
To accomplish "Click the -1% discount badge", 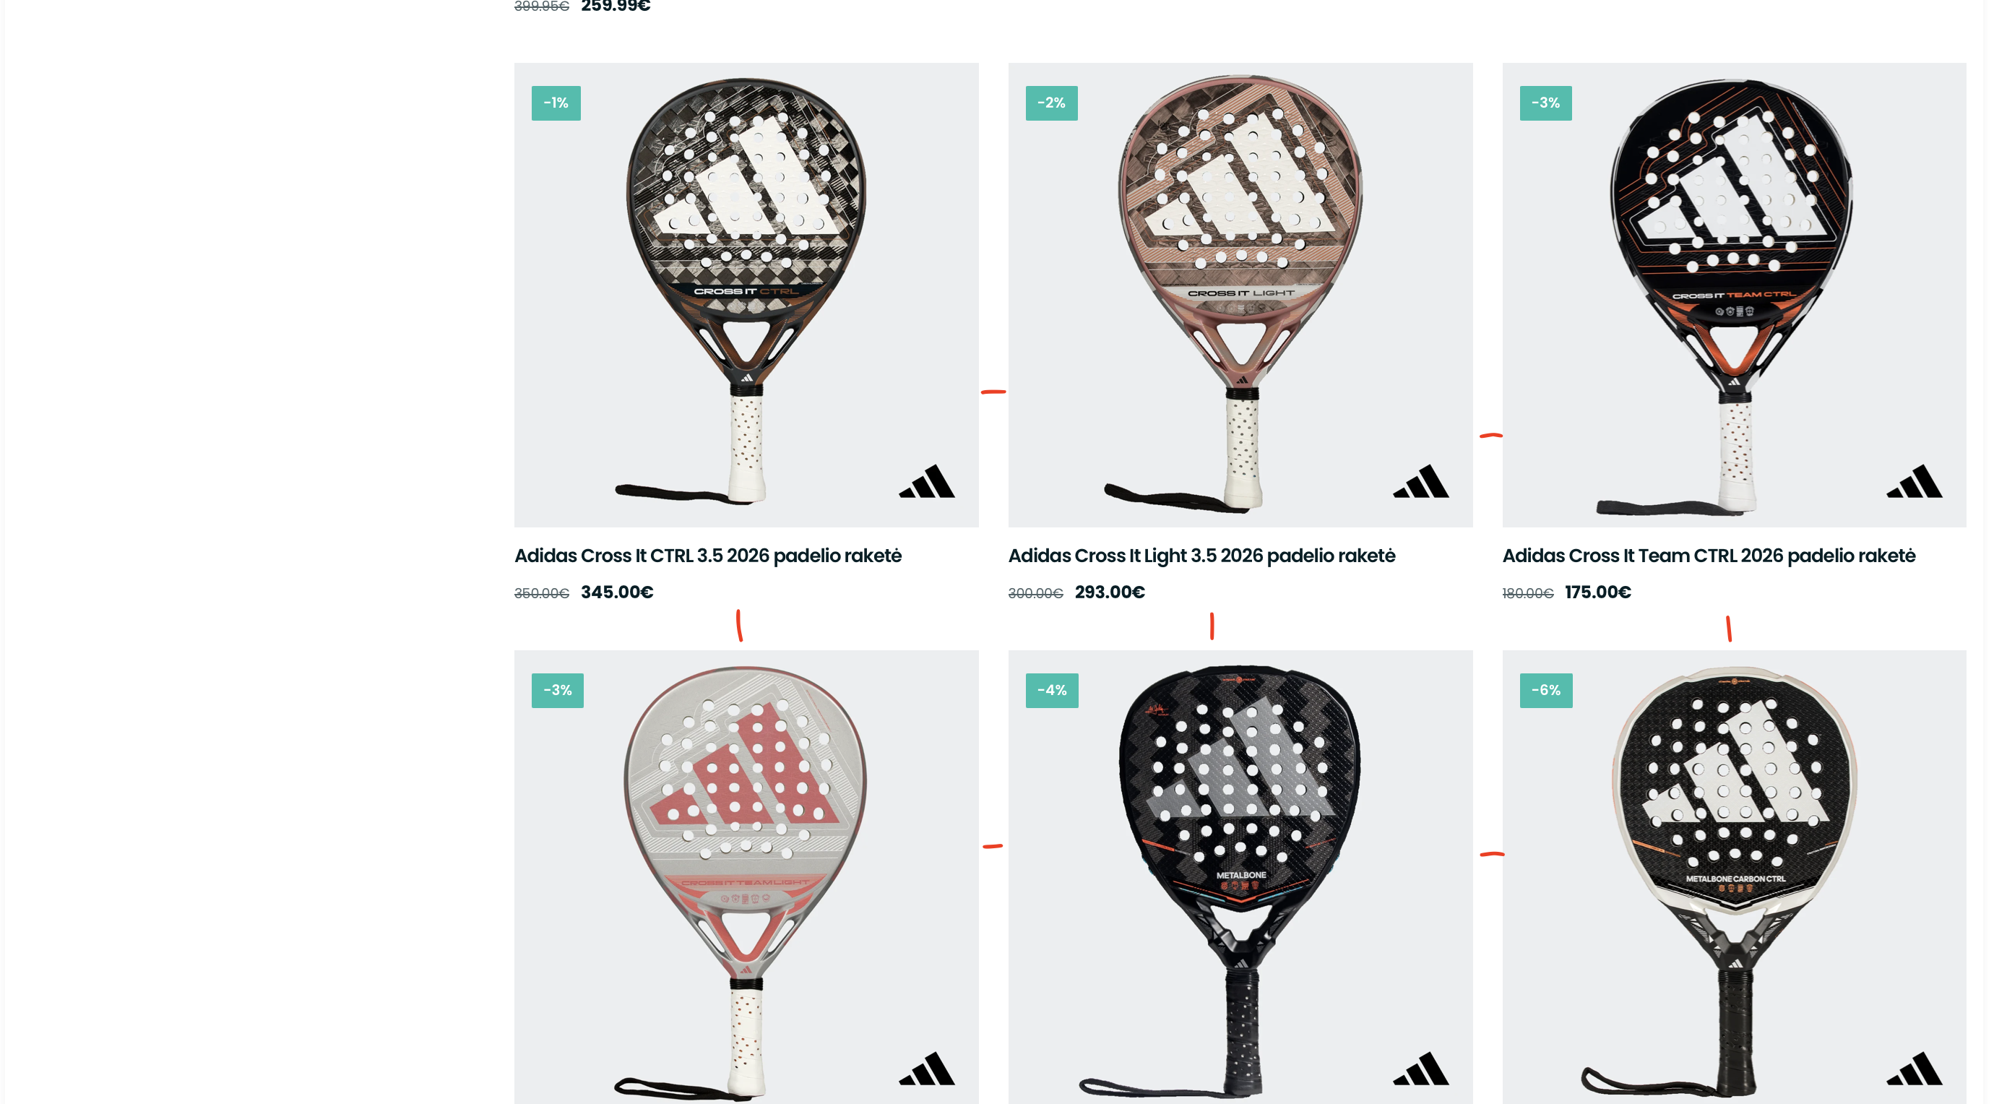I will click(x=556, y=103).
